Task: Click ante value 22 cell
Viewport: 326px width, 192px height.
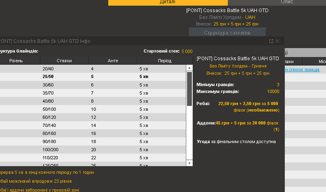Action: [x=94, y=158]
